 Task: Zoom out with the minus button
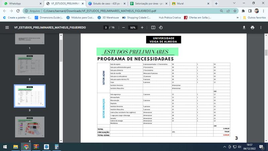123,28
